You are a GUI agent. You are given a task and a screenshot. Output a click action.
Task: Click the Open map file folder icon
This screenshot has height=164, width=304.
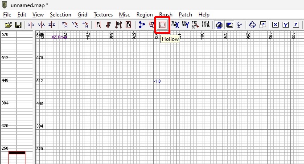8,25
